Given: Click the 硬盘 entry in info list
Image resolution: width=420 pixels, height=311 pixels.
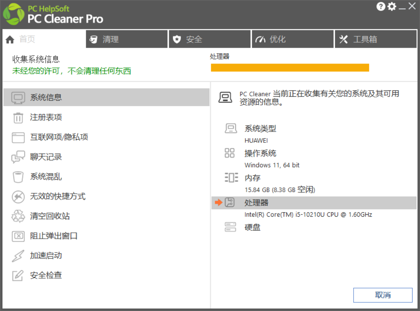Looking at the screenshot, I should pyautogui.click(x=252, y=227).
